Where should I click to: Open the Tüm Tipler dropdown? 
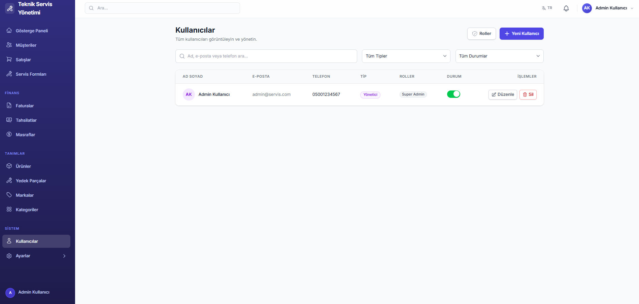click(x=406, y=56)
